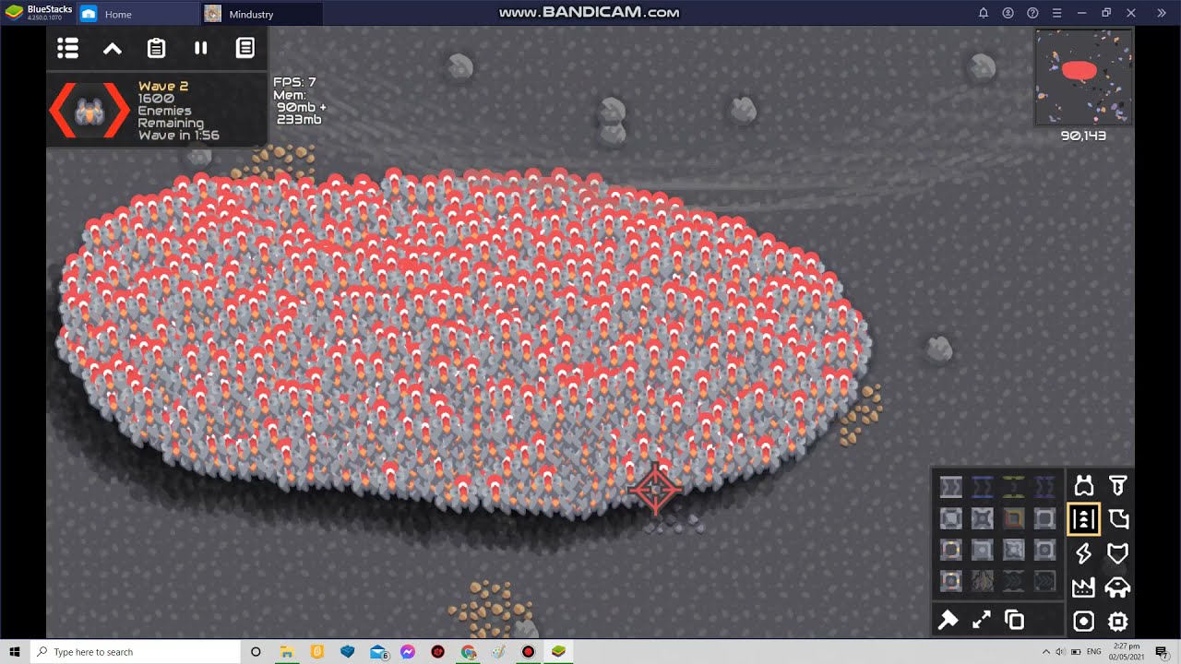Choose the phase conveyor block
1181x664 pixels.
[1014, 518]
